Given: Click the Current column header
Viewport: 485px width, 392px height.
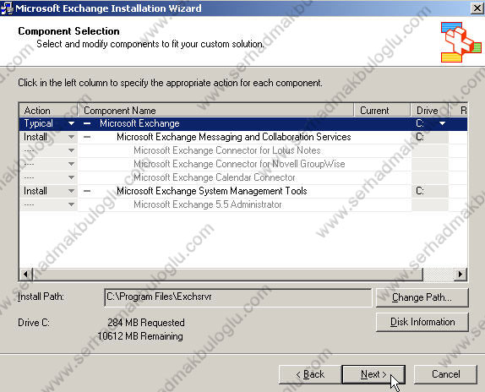Looking at the screenshot, I should 382,111.
